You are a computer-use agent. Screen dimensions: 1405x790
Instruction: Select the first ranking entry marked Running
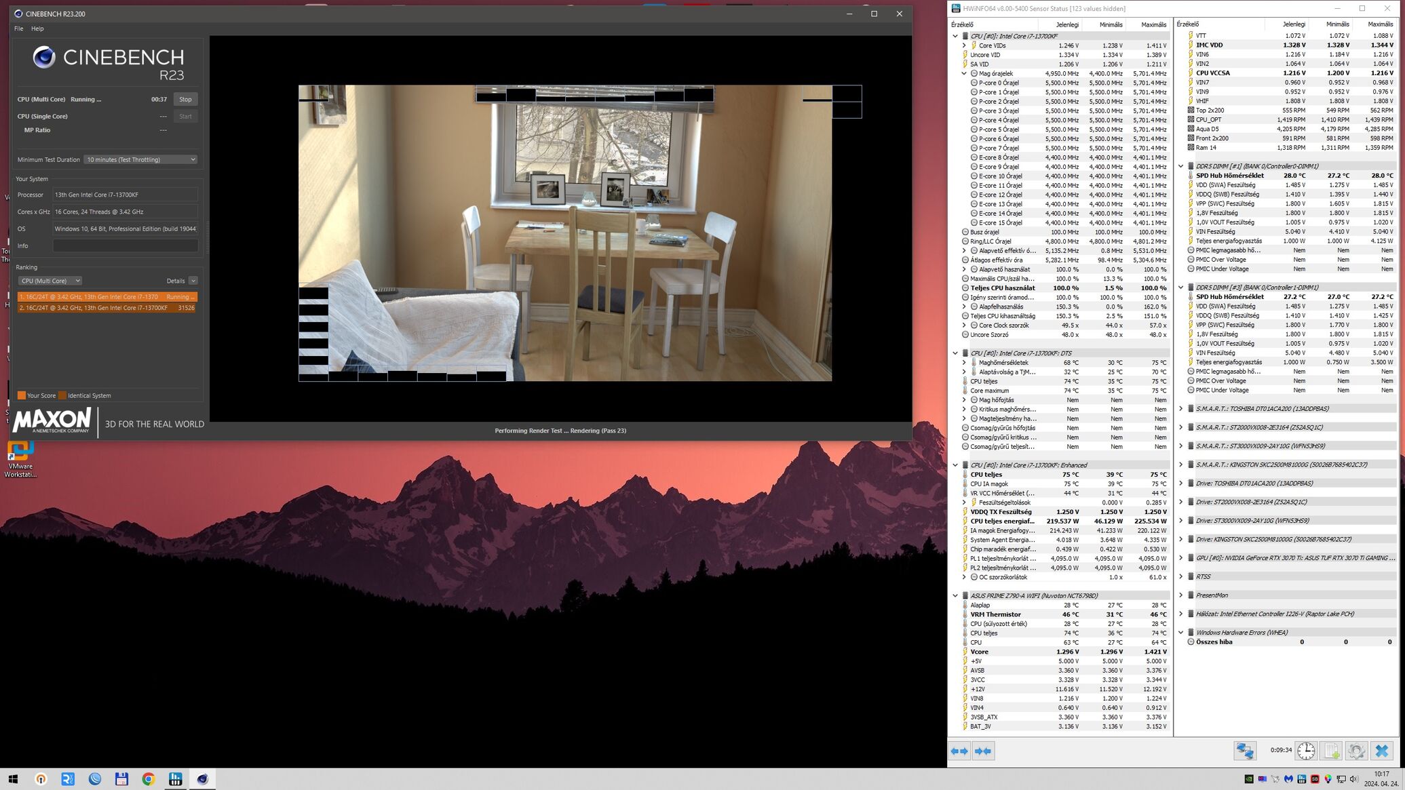(x=107, y=297)
